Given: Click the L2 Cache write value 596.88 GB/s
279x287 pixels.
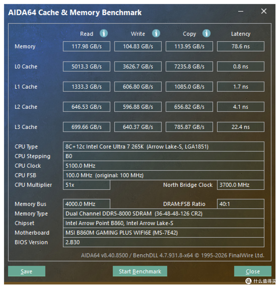Looking at the screenshot, I should pos(138,107).
